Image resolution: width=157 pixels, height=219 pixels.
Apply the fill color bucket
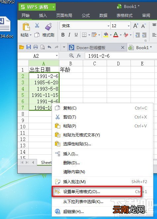[x=106, y=35]
